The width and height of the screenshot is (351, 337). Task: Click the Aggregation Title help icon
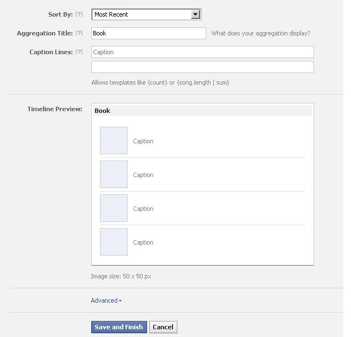79,33
